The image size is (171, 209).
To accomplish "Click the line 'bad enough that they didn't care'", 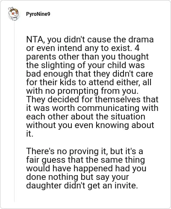I will tap(89, 74).
